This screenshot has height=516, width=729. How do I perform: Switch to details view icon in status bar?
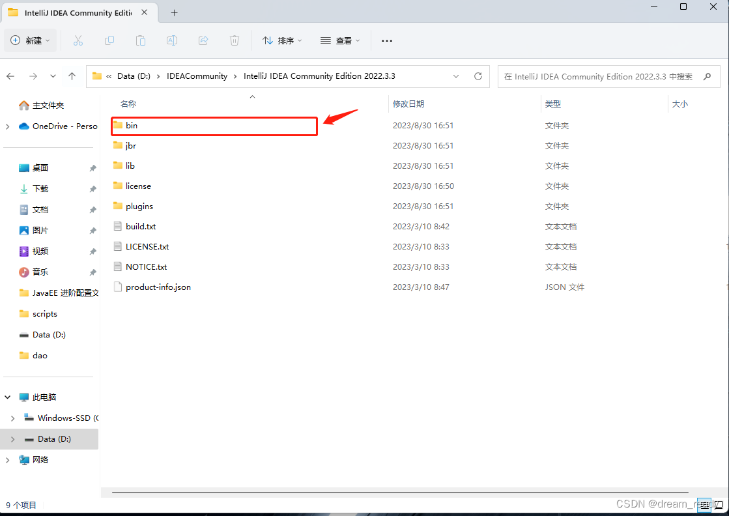(x=704, y=505)
